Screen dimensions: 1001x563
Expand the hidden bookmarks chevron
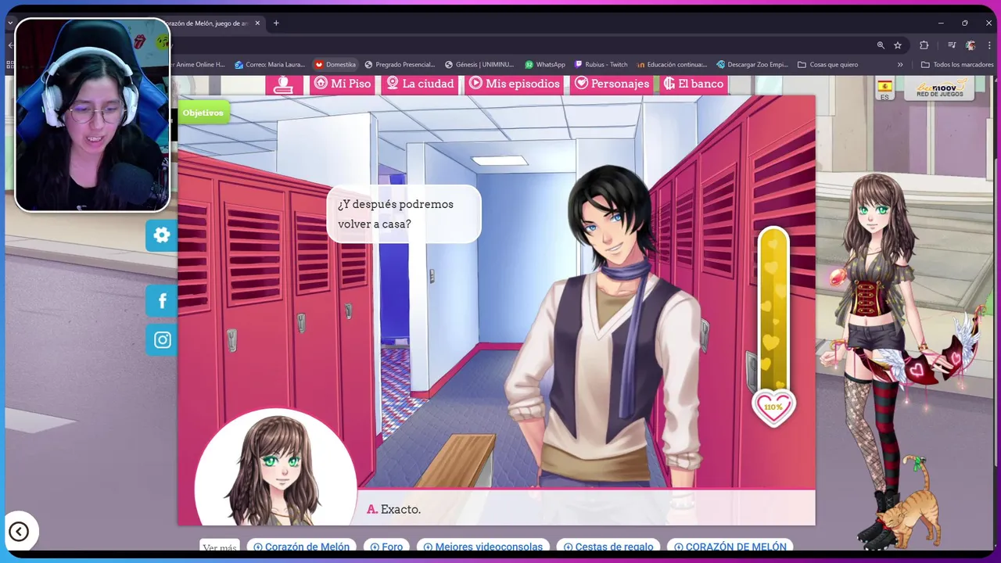click(900, 65)
